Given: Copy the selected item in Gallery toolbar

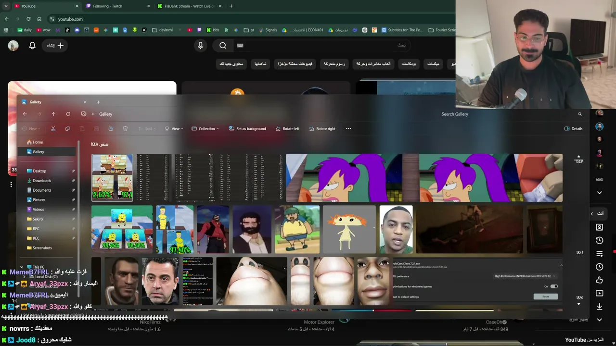Looking at the screenshot, I should pyautogui.click(x=67, y=129).
